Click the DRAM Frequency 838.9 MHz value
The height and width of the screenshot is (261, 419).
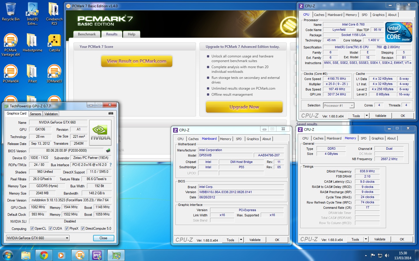click(x=367, y=171)
